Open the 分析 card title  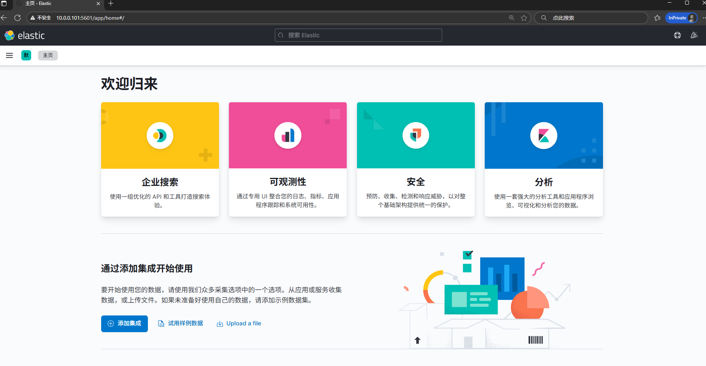(x=544, y=182)
